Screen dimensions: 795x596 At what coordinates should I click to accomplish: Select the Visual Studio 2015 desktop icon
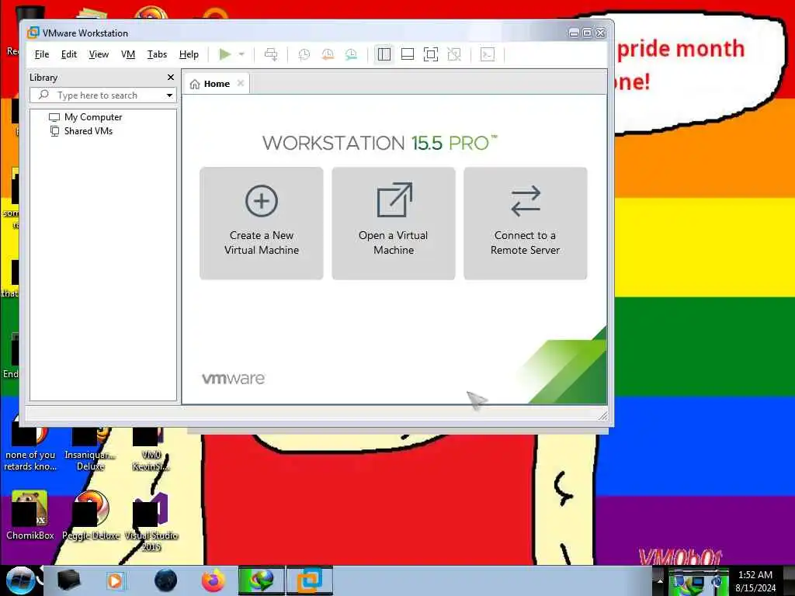[151, 522]
